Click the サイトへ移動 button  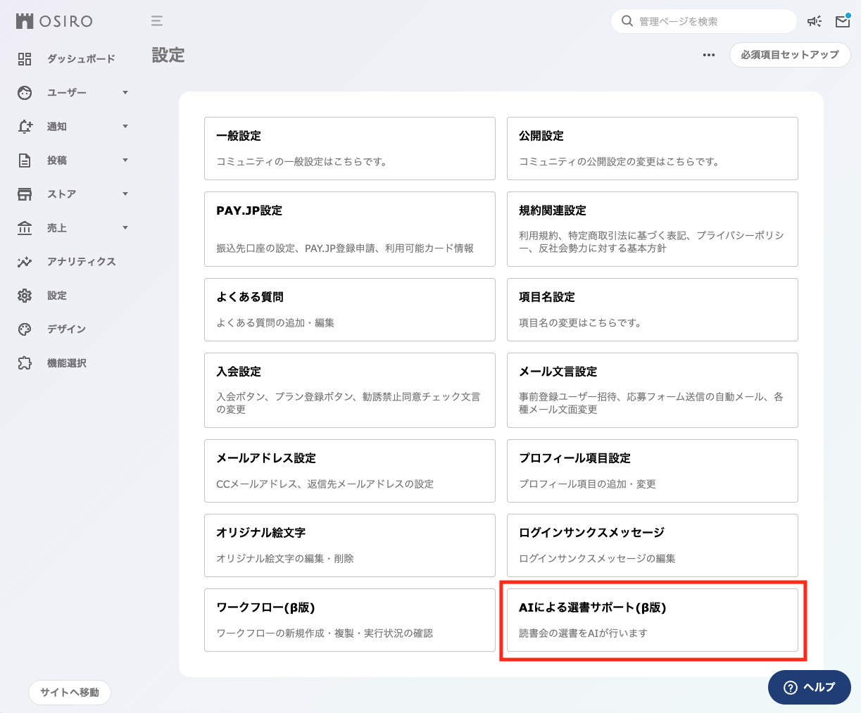pos(70,693)
